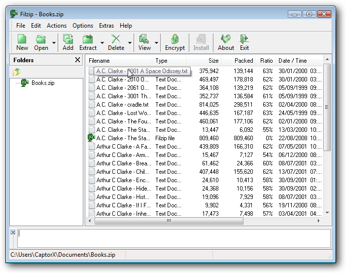Click the Exit toolbar icon
The height and width of the screenshot is (273, 346).
point(244,39)
